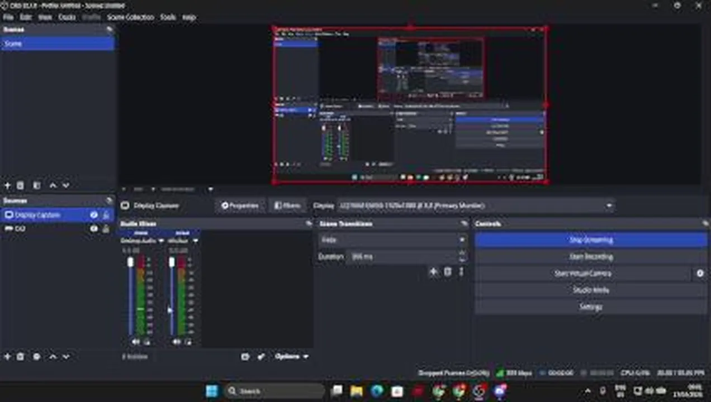Open File Explorer from taskbar

click(x=356, y=391)
